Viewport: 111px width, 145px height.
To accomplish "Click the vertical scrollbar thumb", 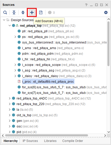I will point(108,44).
